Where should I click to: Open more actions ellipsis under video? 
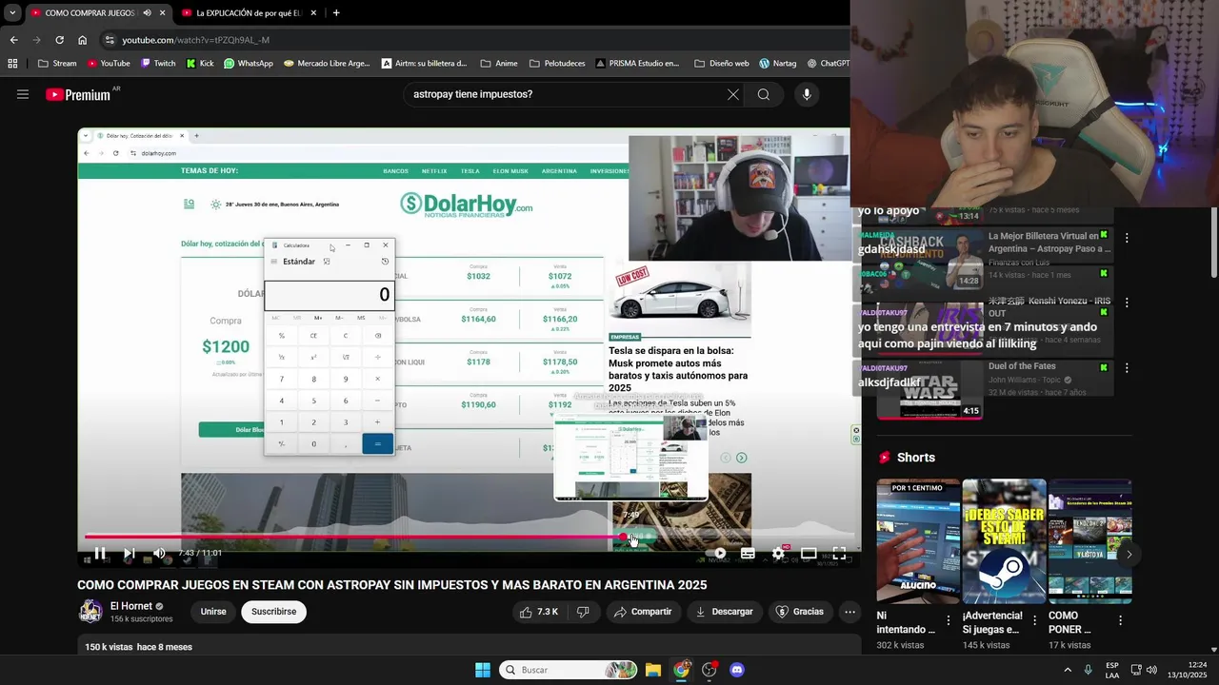pos(849,612)
